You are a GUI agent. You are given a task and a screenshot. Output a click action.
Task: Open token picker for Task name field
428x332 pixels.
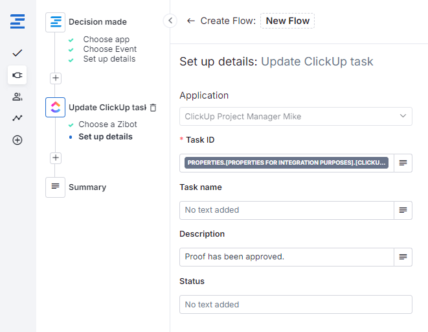tap(403, 210)
